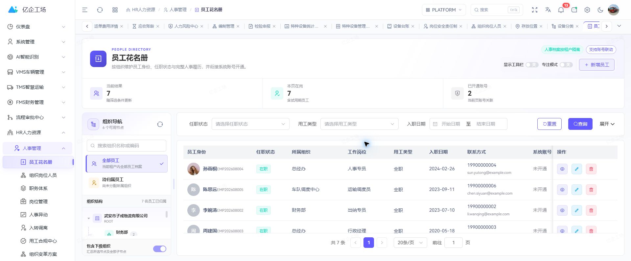Expand the TMS智慧运输 sidebar menu
Screen dimensions: 631x261
pyautogui.click(x=37, y=87)
